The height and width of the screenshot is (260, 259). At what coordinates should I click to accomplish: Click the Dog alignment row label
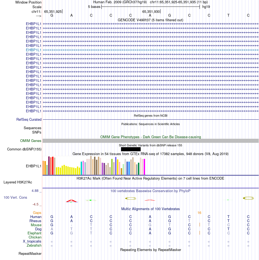[x=38, y=229]
